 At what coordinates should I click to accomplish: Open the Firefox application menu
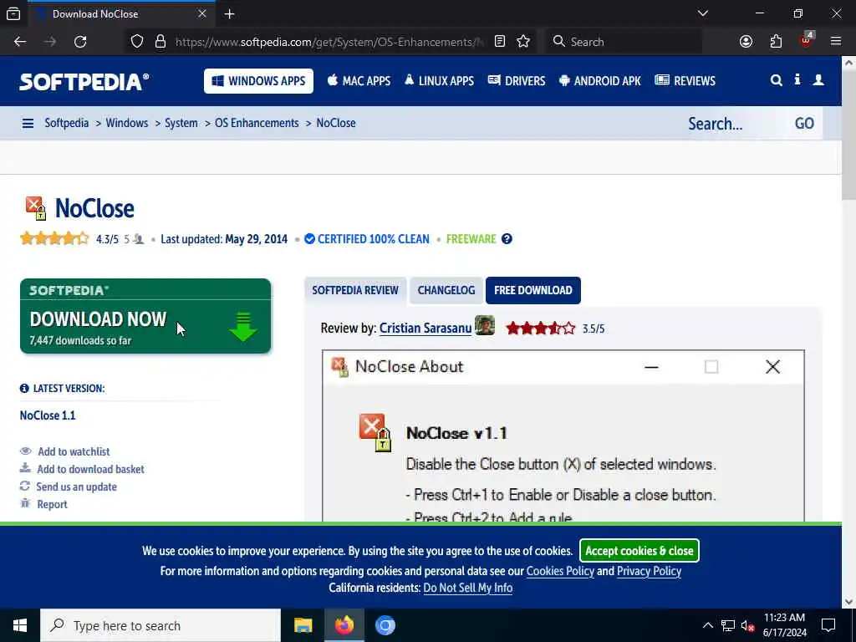pyautogui.click(x=836, y=42)
